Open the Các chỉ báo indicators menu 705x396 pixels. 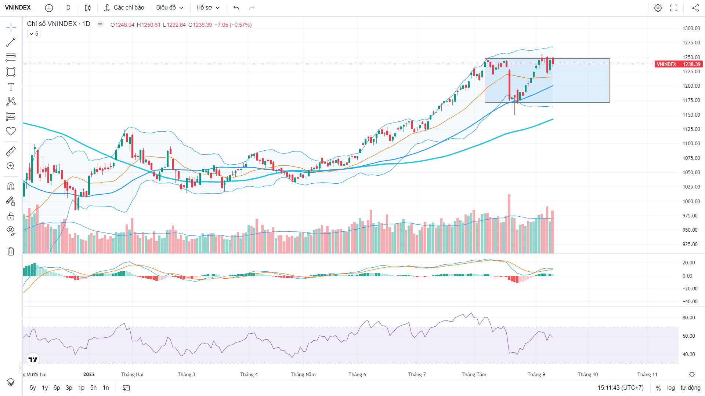(x=124, y=8)
